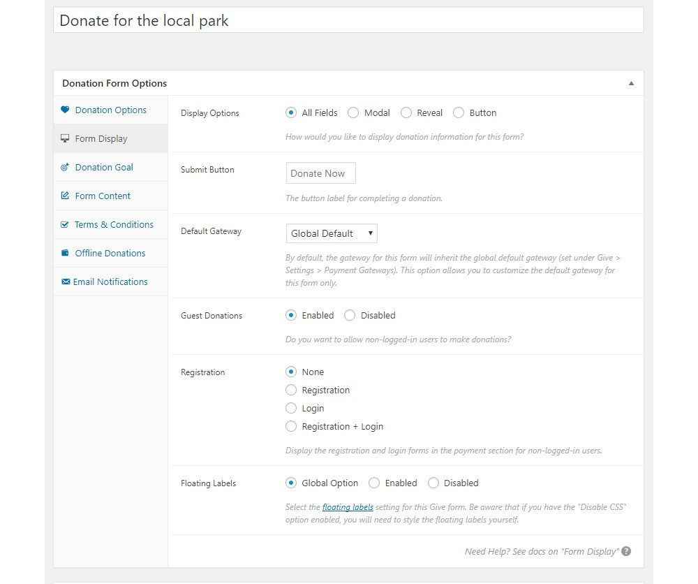
Task: Click the checkmark icon beside Terms & Conditions
Action: pos(65,225)
